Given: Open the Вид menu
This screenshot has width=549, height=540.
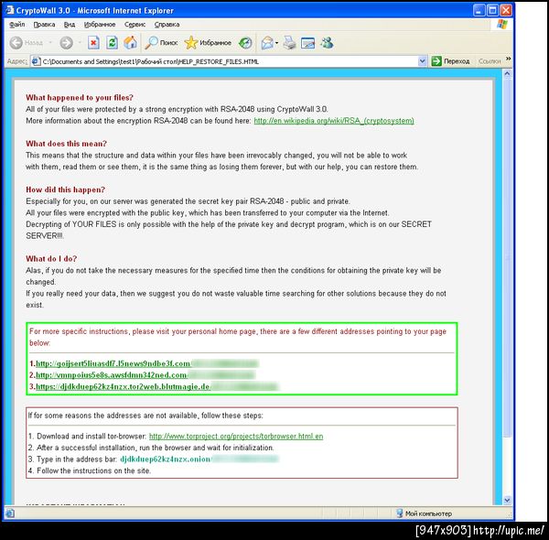Looking at the screenshot, I should tap(70, 24).
